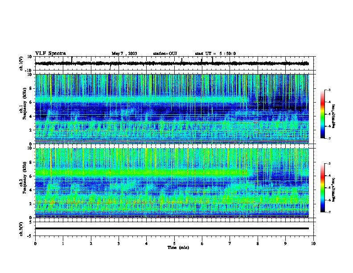This screenshot has height=273, width=353.
Task: Click the "ch.1(V)" waveform axis label
Action: click(x=21, y=63)
